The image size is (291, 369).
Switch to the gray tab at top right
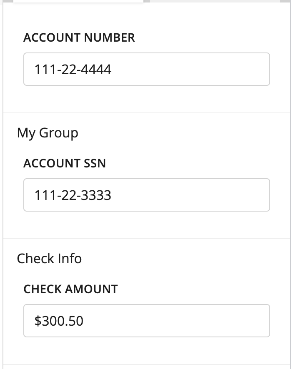215,1
